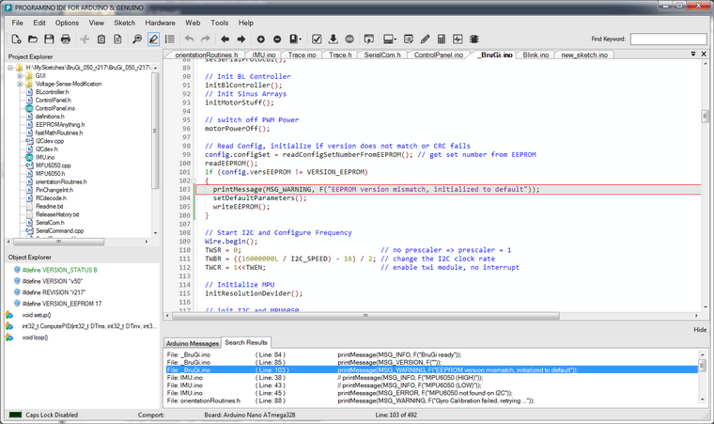Image resolution: width=714 pixels, height=424 pixels.
Task: Click the paste document icon
Action: (117, 39)
